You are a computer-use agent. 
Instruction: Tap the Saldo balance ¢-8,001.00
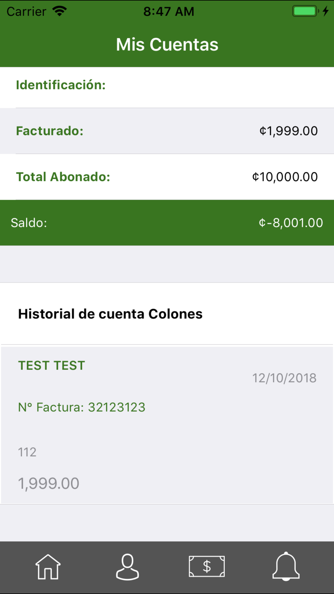291,223
